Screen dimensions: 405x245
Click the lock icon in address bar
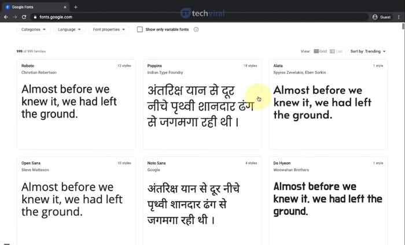coord(35,17)
